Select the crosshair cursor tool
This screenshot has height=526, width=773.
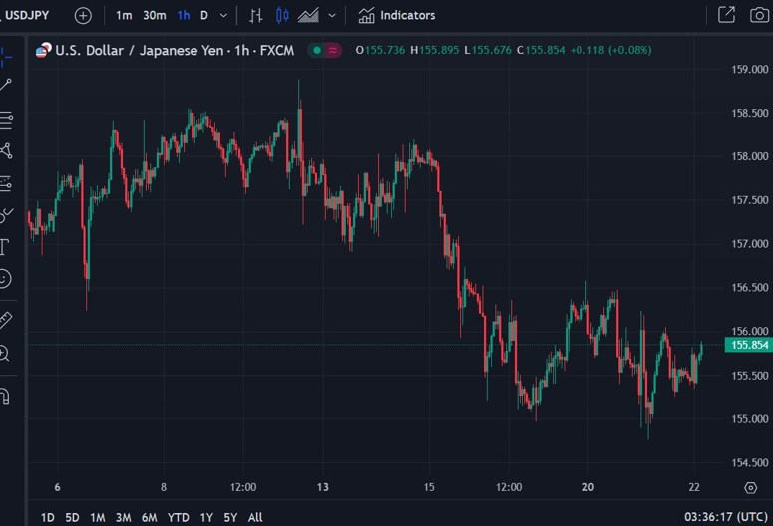(5, 57)
